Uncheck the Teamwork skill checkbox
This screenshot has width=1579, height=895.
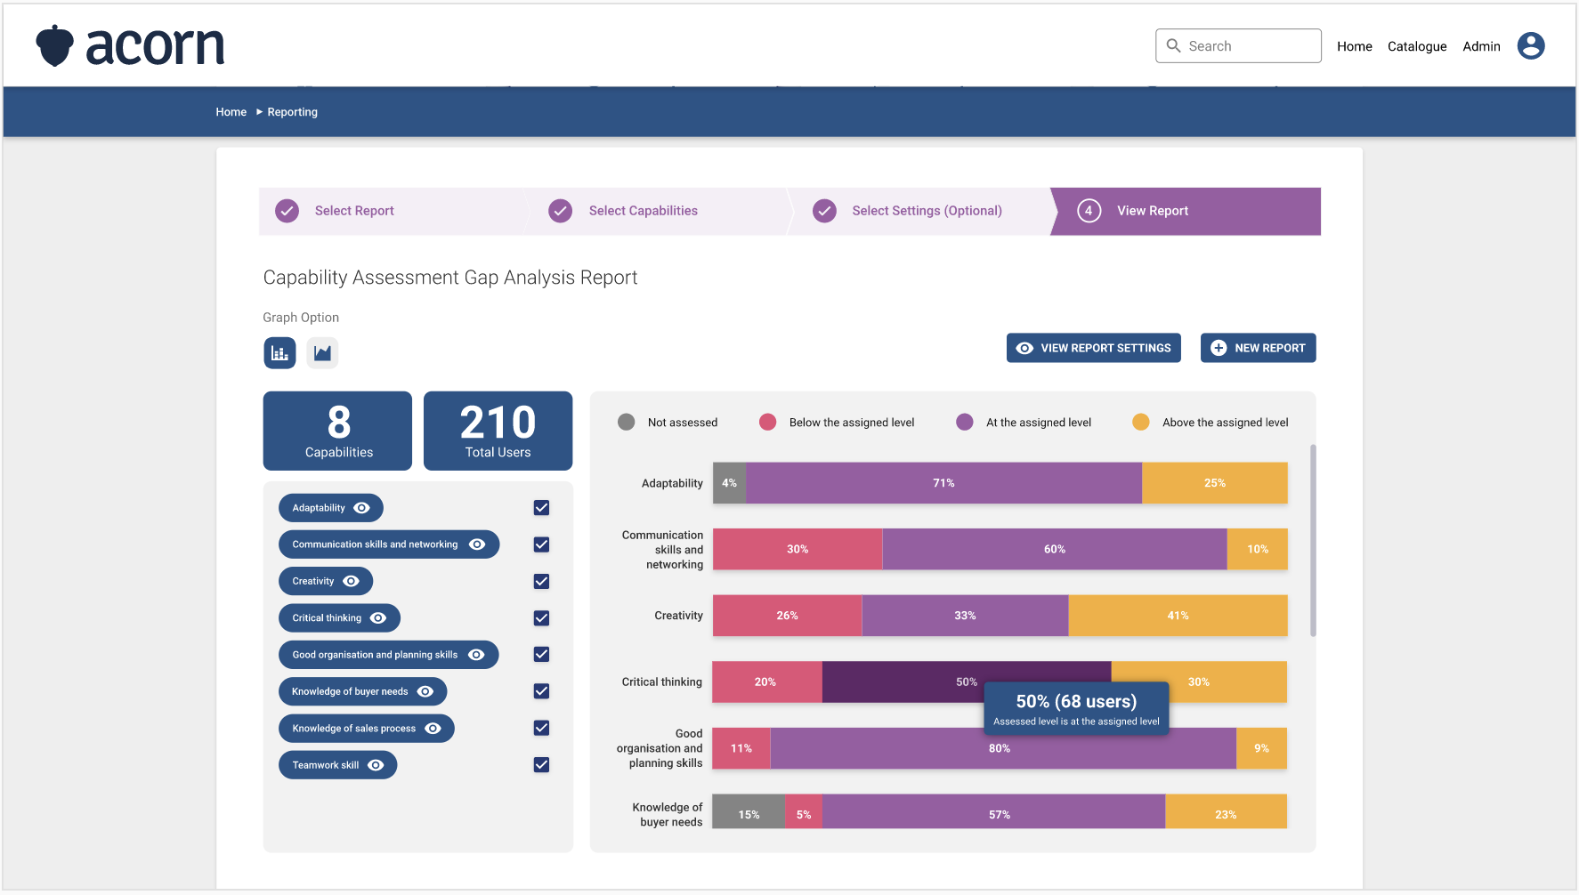pyautogui.click(x=540, y=764)
